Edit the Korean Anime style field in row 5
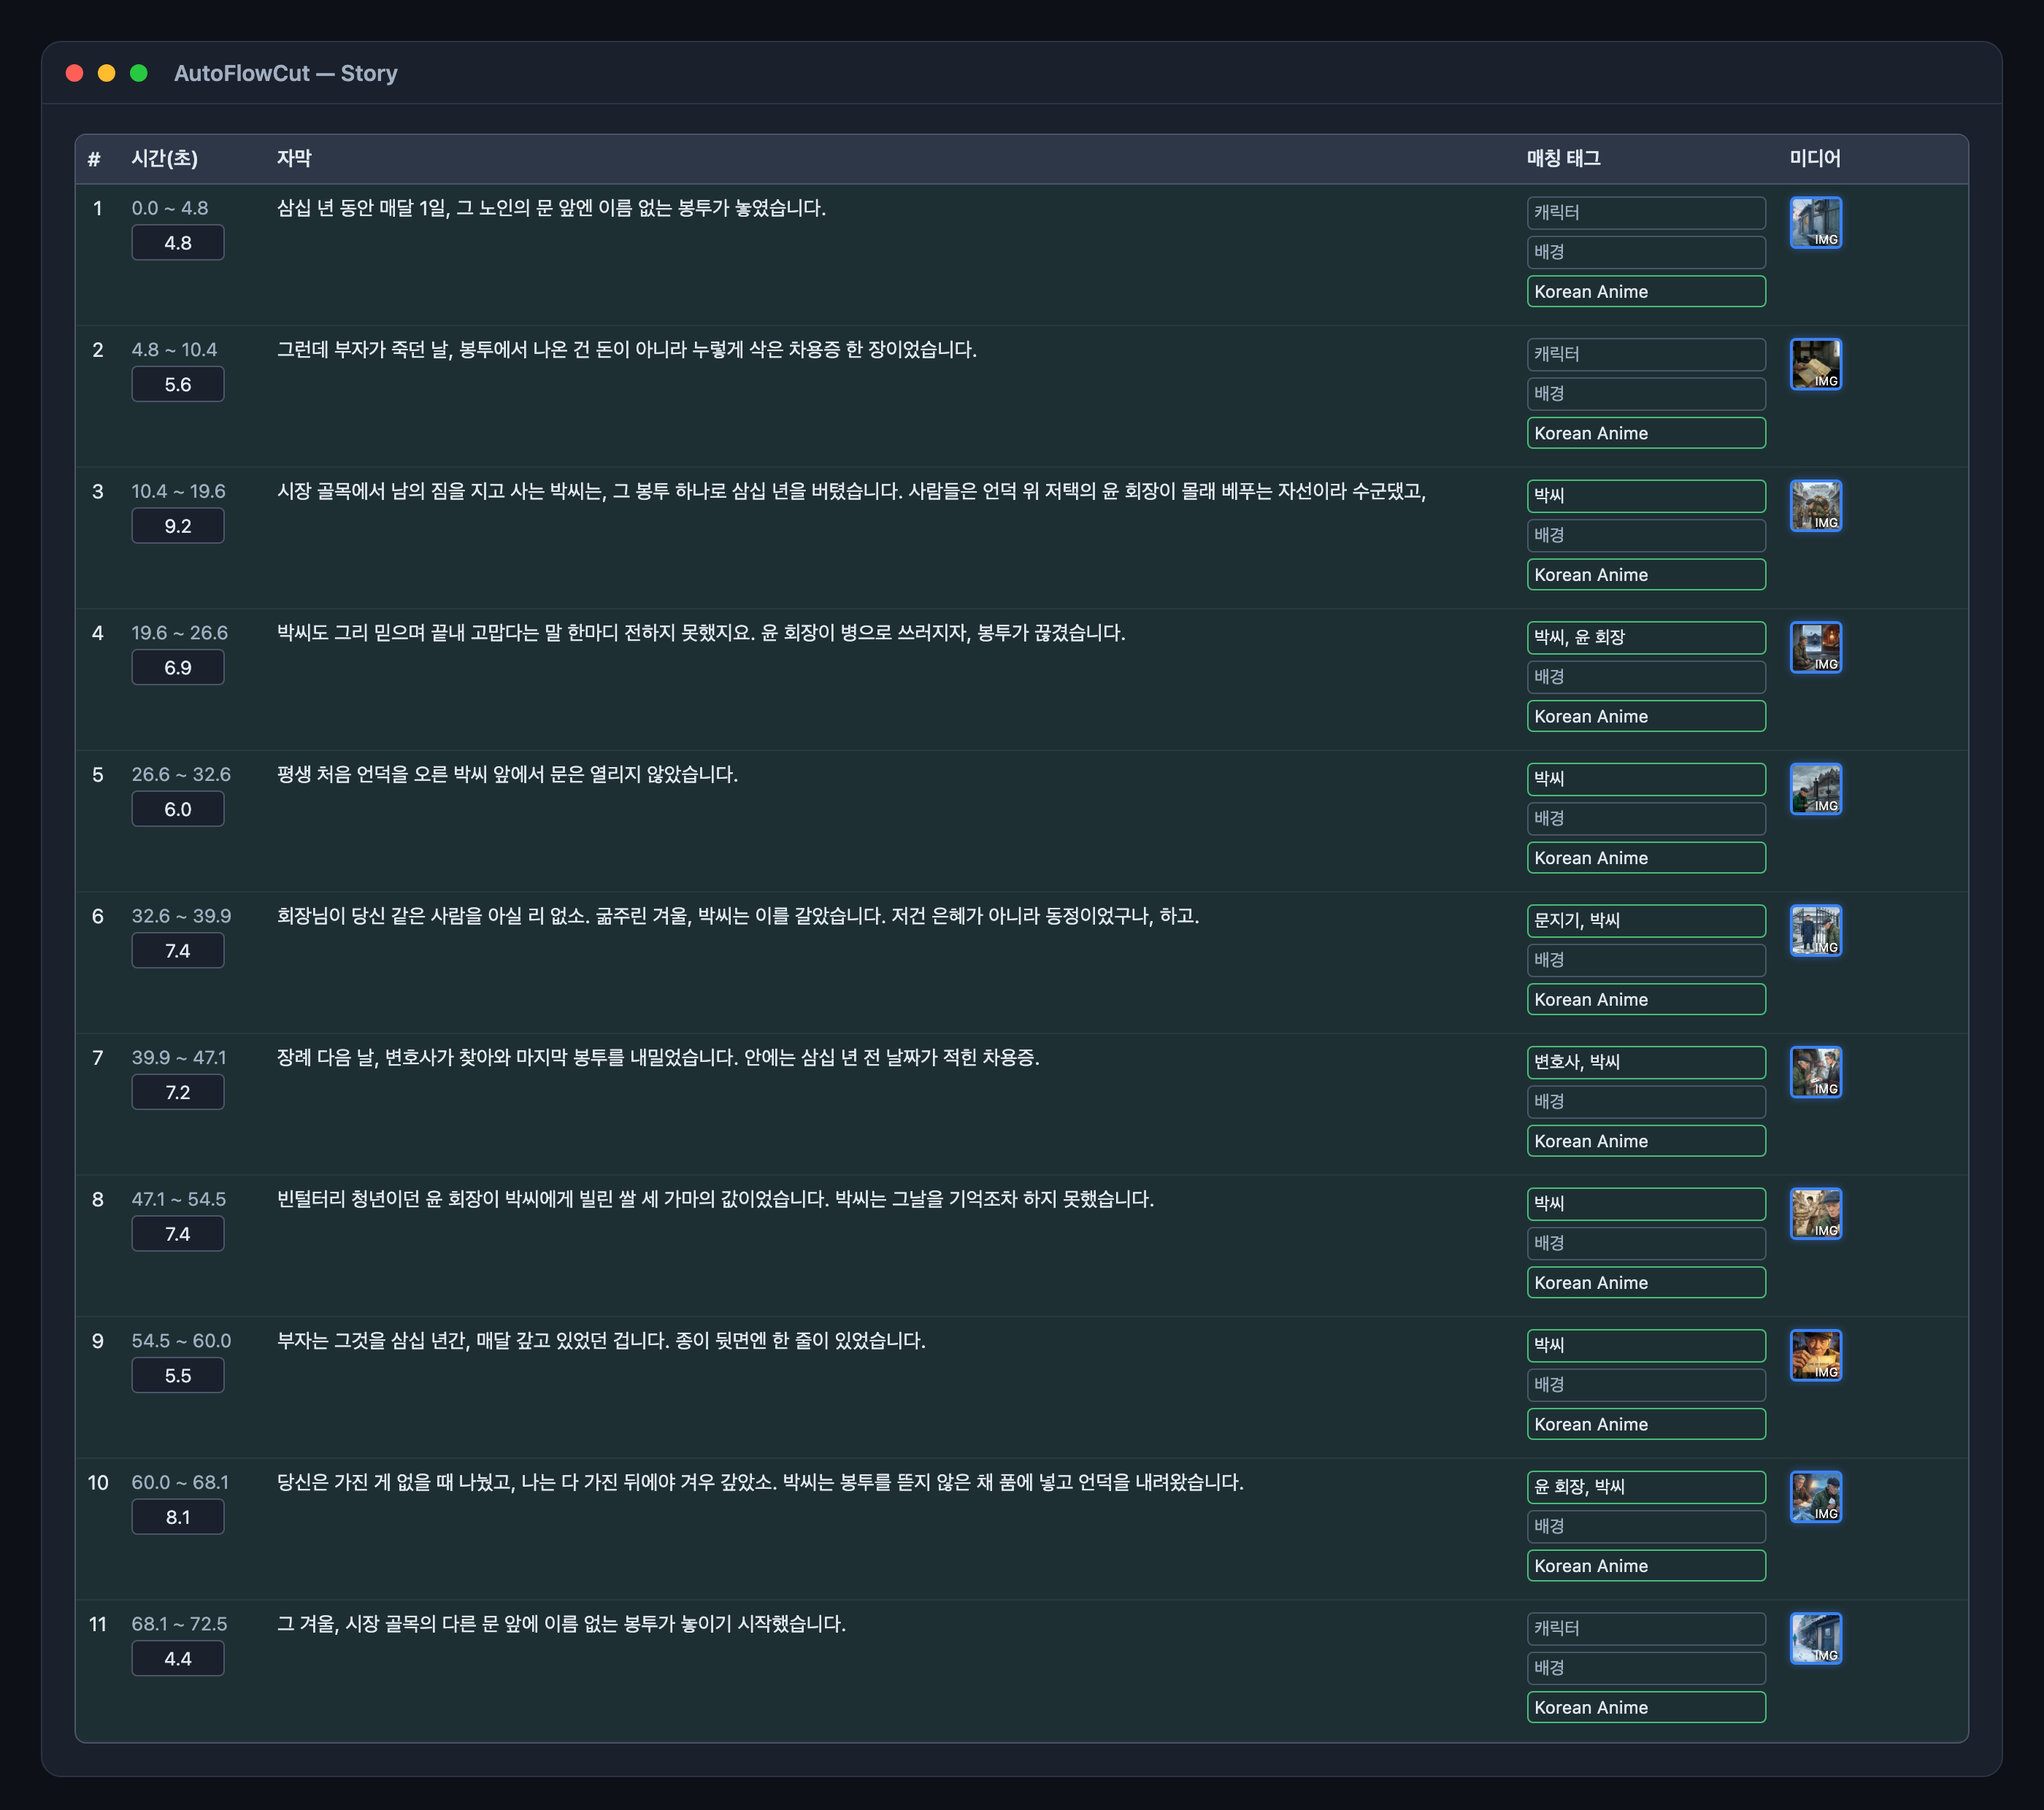2044x1810 pixels. [x=1645, y=858]
